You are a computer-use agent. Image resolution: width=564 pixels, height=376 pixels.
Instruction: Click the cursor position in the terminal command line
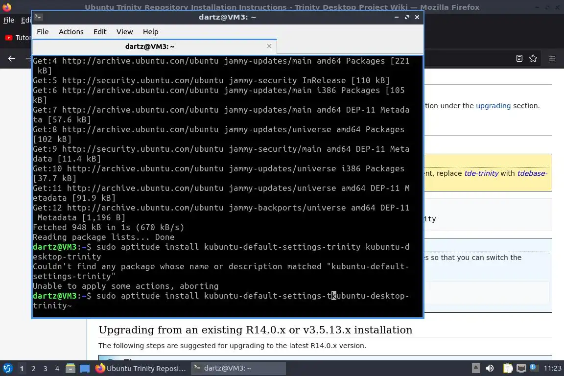(334, 296)
